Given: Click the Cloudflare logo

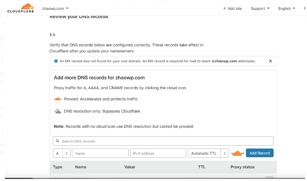Looking at the screenshot, I should point(20,8).
